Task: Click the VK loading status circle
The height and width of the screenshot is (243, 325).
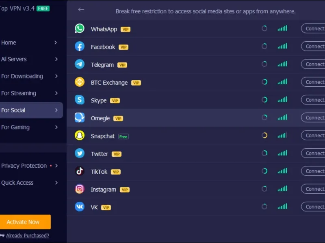Action: pyautogui.click(x=264, y=207)
